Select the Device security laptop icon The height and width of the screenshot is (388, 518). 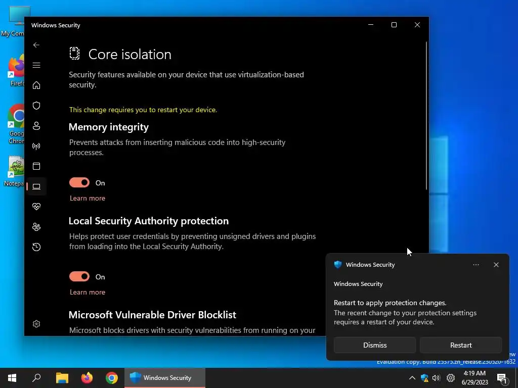point(36,186)
